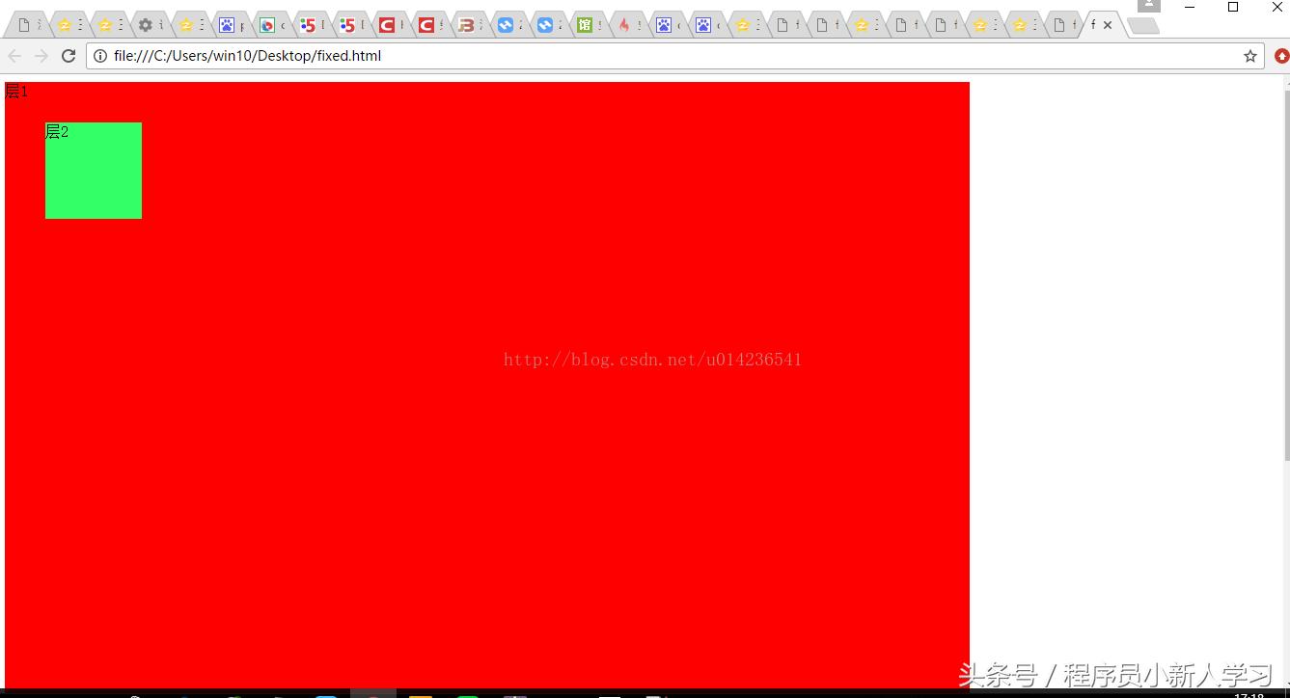The height and width of the screenshot is (698, 1290).
Task: Click the blog.csdn.net URL text
Action: point(652,360)
